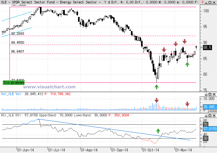Click the green 'Sin órdenes' label
The height and width of the screenshot is (153, 217).
coord(14,83)
